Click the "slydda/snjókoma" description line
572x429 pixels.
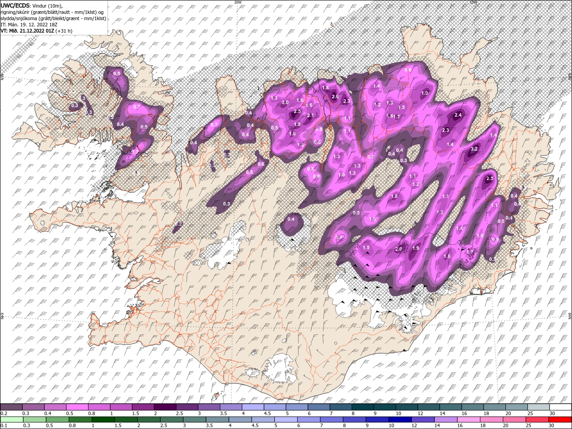pyautogui.click(x=53, y=18)
